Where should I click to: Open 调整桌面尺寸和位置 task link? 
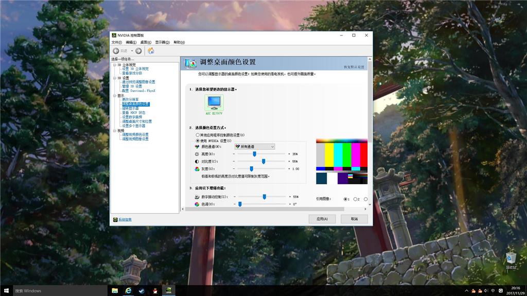(x=137, y=121)
